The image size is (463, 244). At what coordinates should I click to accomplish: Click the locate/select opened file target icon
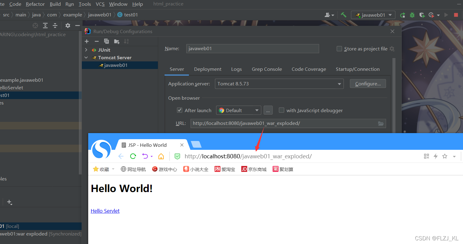click(x=35, y=26)
